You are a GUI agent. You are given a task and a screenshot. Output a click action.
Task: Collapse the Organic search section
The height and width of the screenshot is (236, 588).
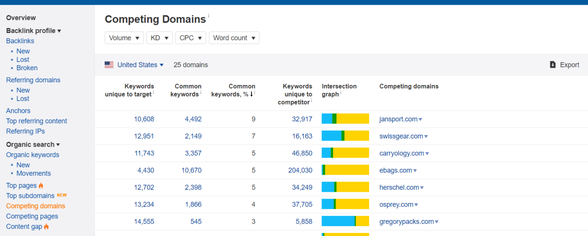(x=33, y=145)
